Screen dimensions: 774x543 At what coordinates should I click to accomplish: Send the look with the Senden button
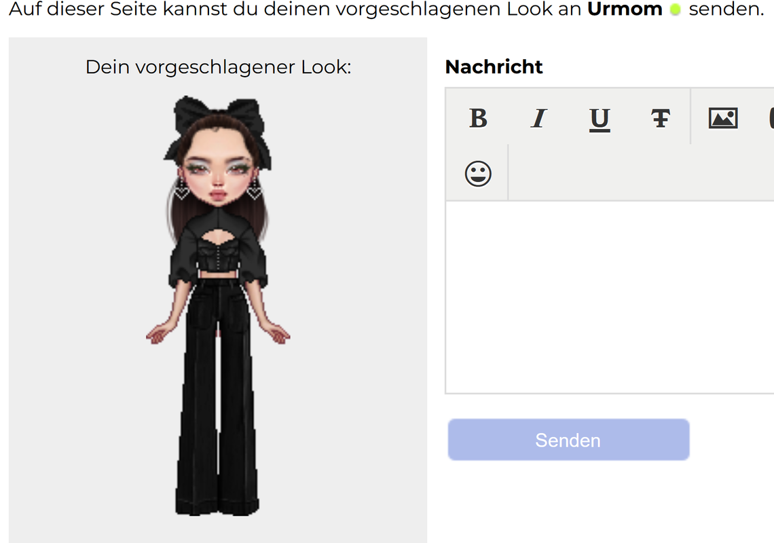click(568, 440)
